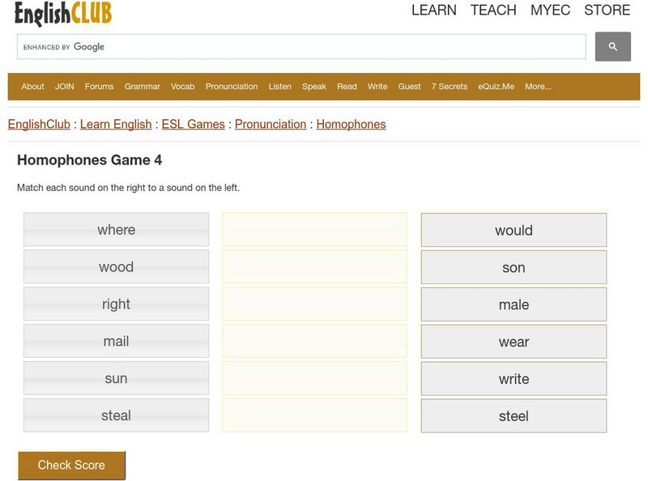Open the eQuiz.Me navigation item
This screenshot has width=648, height=481.
tap(496, 87)
